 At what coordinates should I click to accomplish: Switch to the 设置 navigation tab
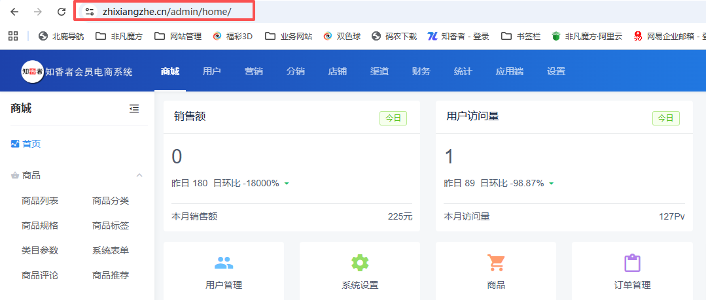coord(556,71)
